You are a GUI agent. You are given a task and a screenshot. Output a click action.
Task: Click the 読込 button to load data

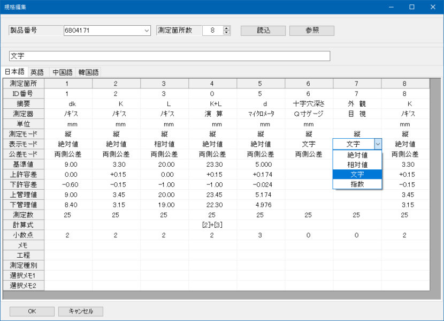click(264, 31)
